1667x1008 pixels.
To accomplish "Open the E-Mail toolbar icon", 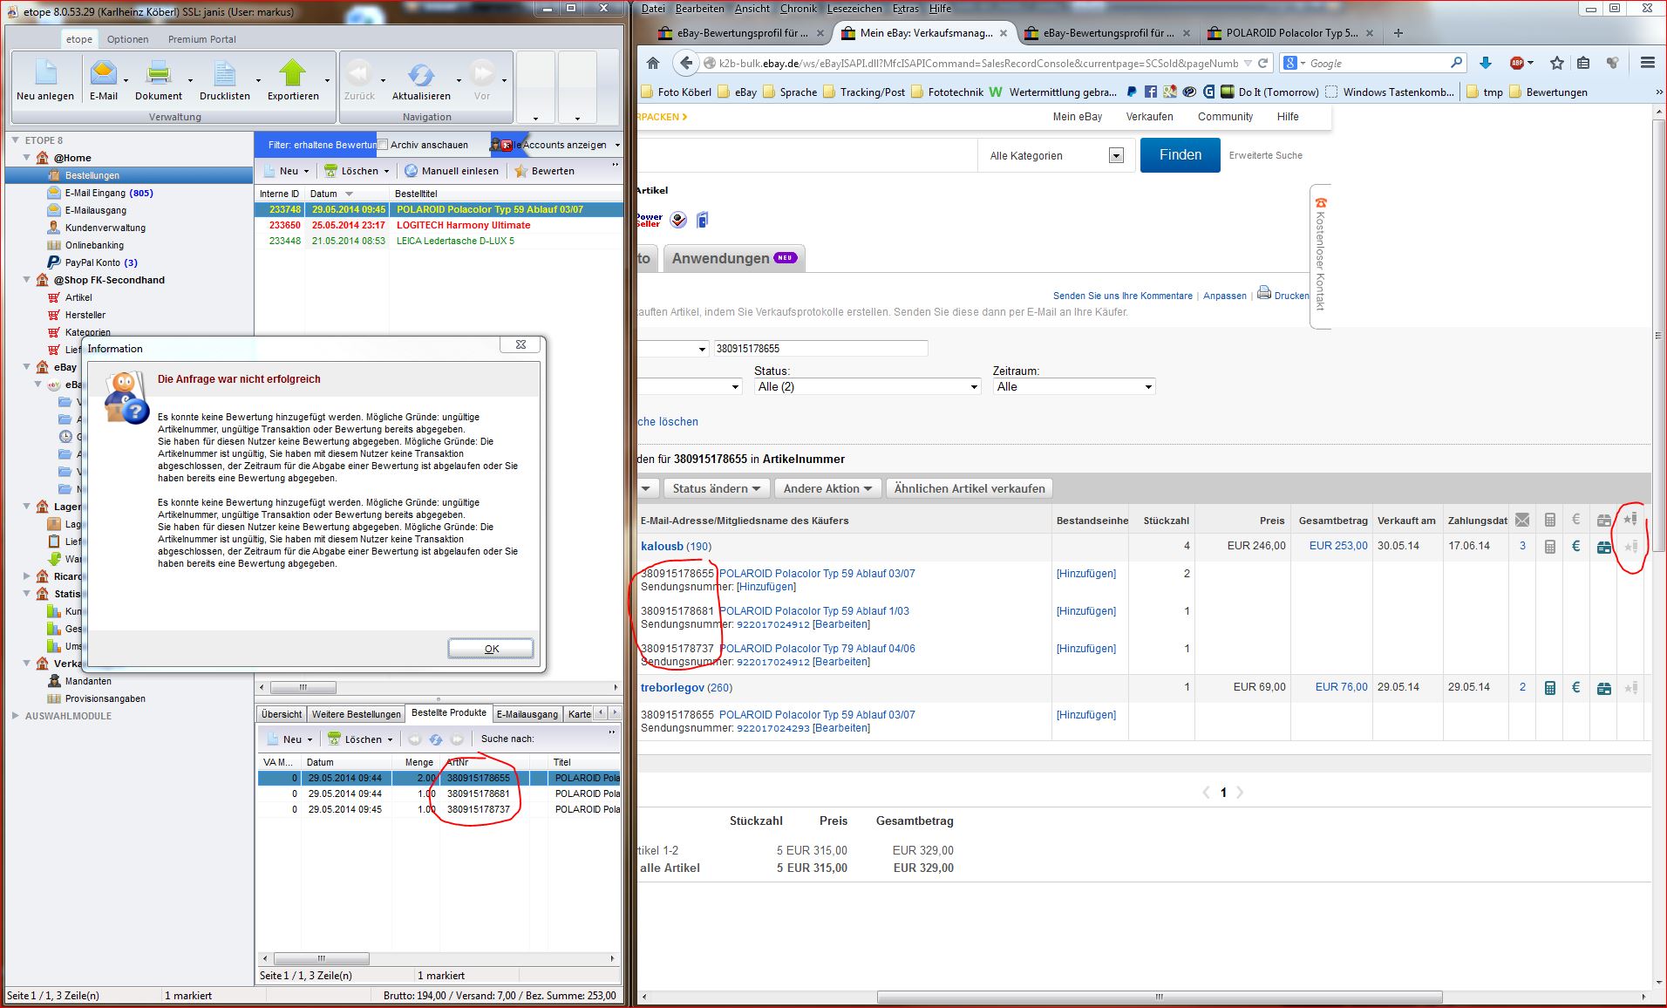I will [x=103, y=74].
